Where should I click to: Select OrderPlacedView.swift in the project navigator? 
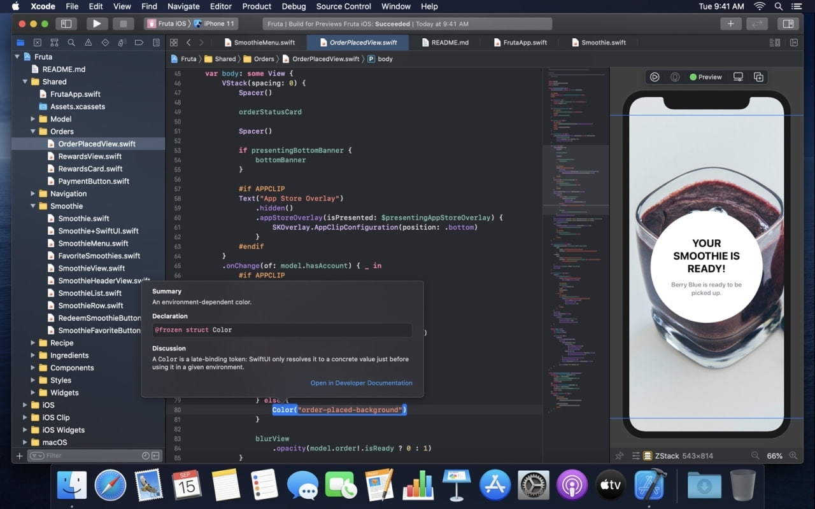tap(96, 144)
